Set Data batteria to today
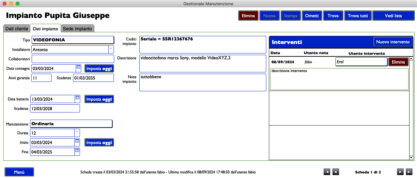417x178 pixels. coord(99,99)
